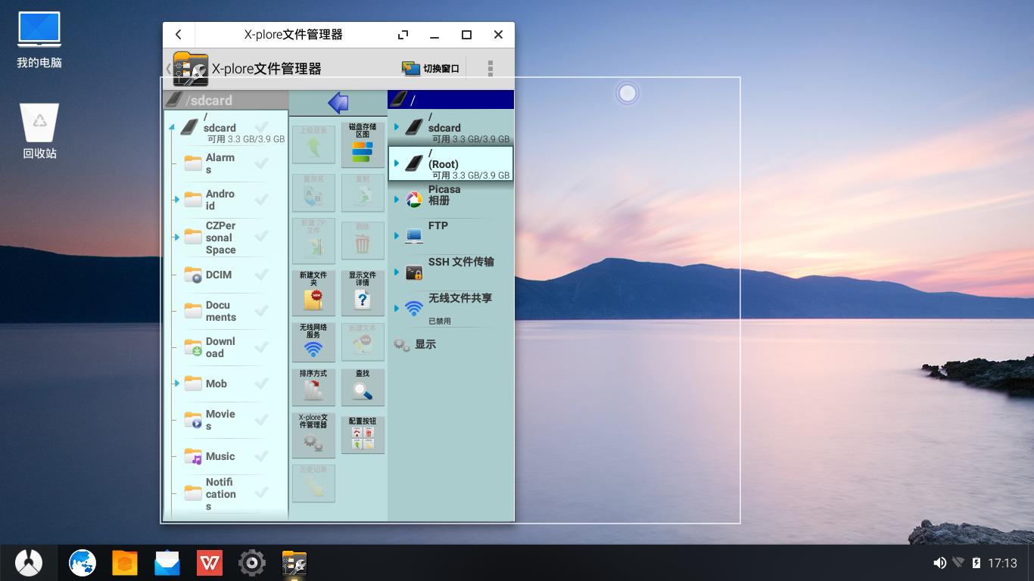
Task: Open button configuration via the 配置按钮 icon
Action: (362, 434)
